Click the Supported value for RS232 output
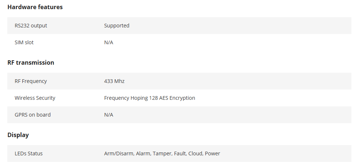This screenshot has height=163, width=358. click(x=117, y=26)
